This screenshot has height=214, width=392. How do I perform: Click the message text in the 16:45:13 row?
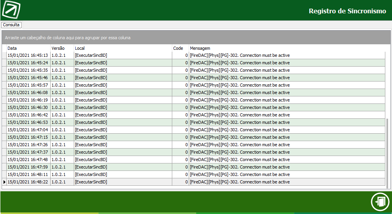[240, 55]
